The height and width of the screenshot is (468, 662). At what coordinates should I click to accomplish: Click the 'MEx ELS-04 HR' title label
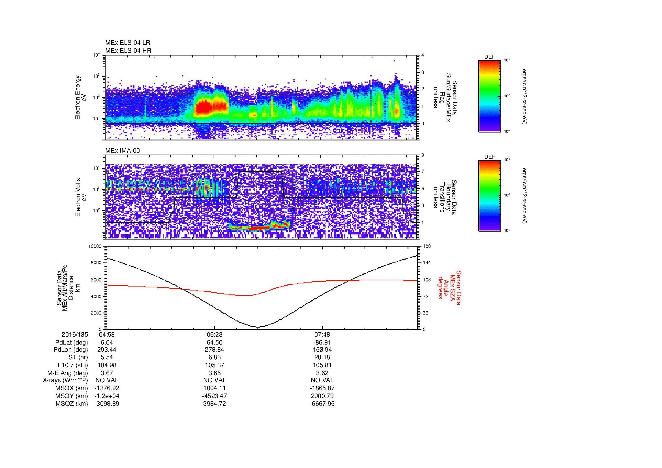128,50
